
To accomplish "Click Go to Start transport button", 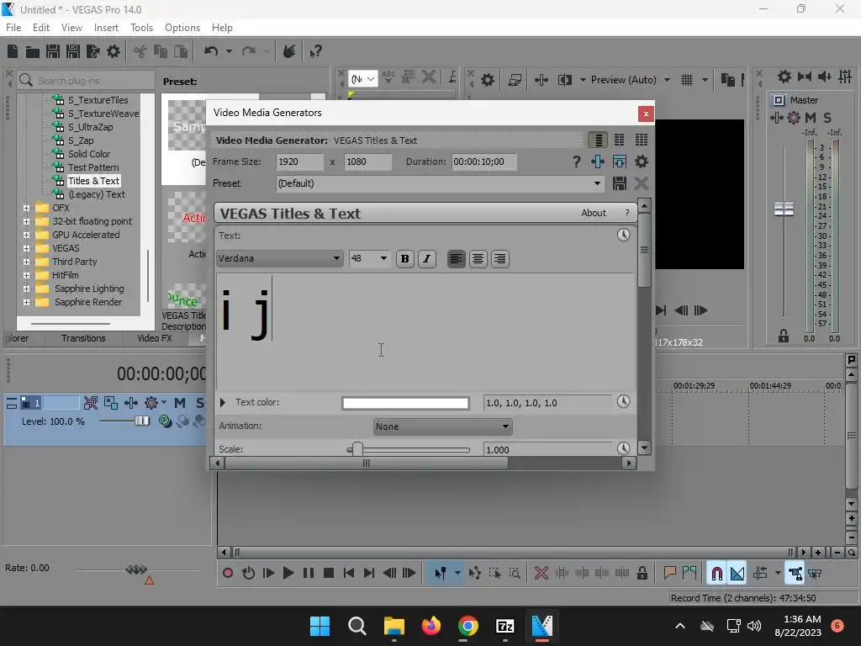I will 348,573.
